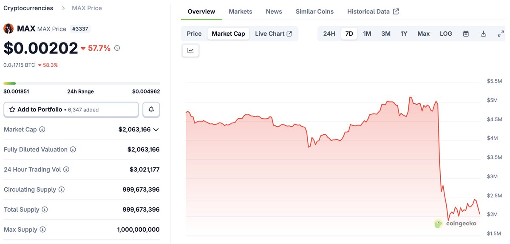Click external link icon next to Historical Data
This screenshot has width=510, height=244.
pos(396,11)
